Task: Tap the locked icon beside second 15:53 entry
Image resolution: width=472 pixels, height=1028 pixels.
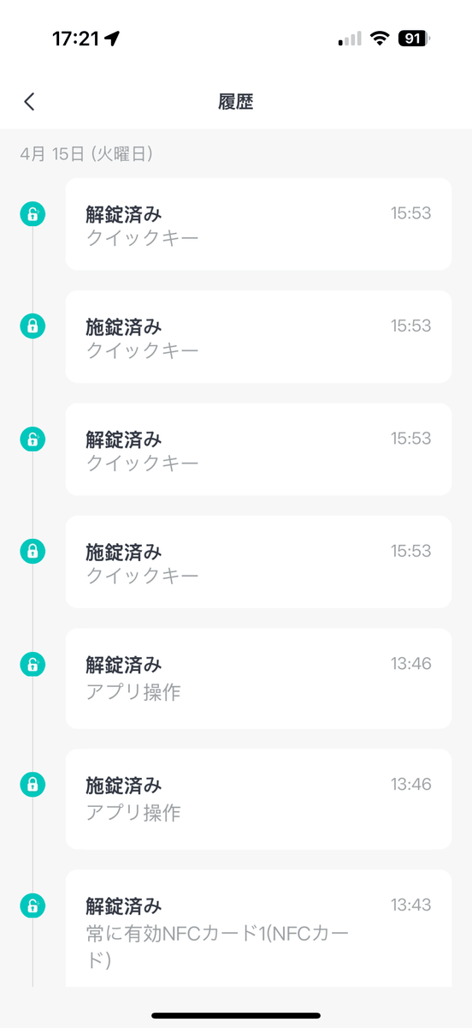Action: click(x=32, y=326)
